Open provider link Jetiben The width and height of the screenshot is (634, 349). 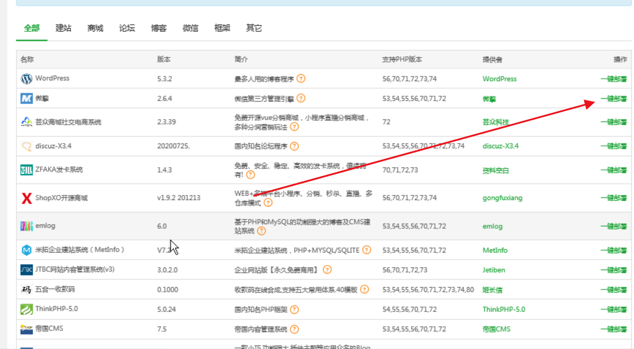tap(494, 270)
